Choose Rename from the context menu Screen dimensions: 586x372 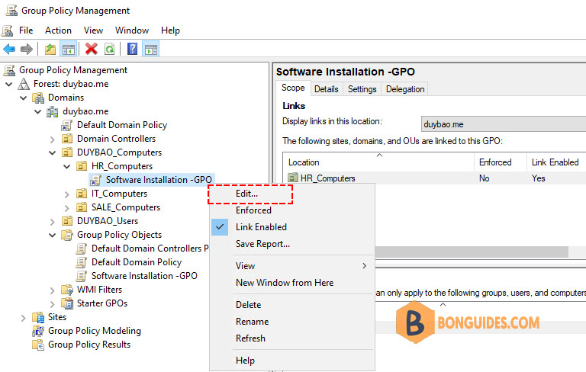pos(293,322)
